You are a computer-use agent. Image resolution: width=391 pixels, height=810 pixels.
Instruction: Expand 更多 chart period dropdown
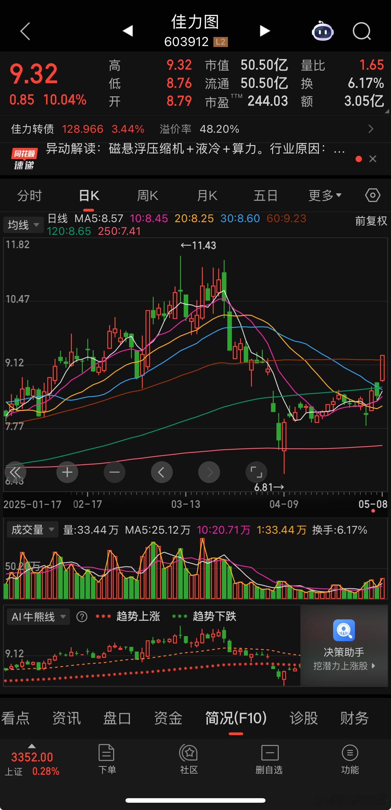tap(325, 195)
